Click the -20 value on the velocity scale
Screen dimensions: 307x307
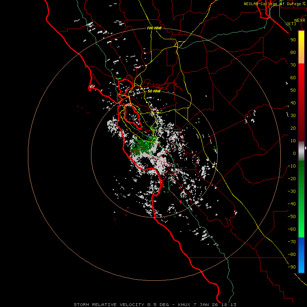tap(292, 178)
